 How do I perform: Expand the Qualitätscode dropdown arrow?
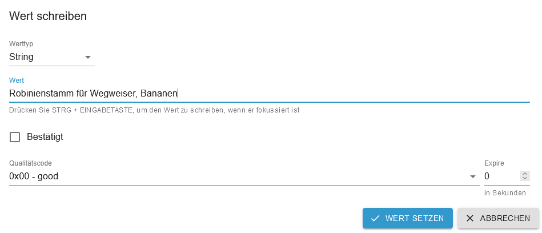coord(472,176)
